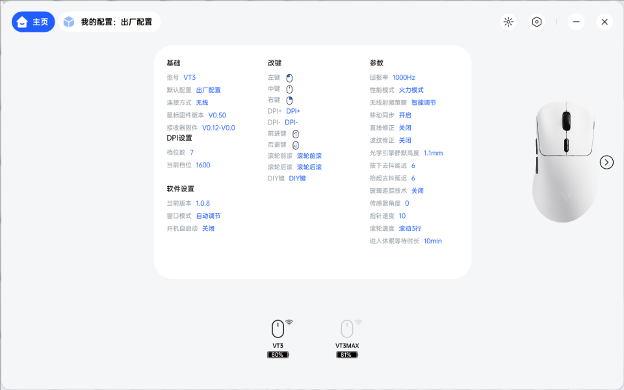The width and height of the screenshot is (624, 390).
Task: Enable 玻璃追踪技术 glass tracking
Action: click(417, 190)
